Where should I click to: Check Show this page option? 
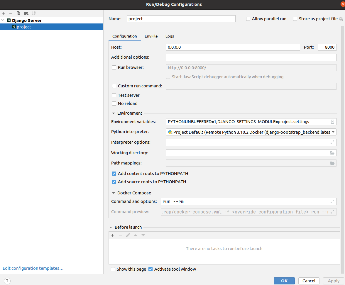(x=113, y=269)
